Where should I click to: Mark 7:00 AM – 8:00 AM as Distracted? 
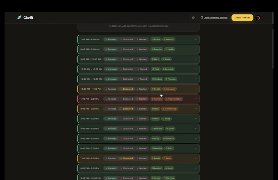coord(126,39)
